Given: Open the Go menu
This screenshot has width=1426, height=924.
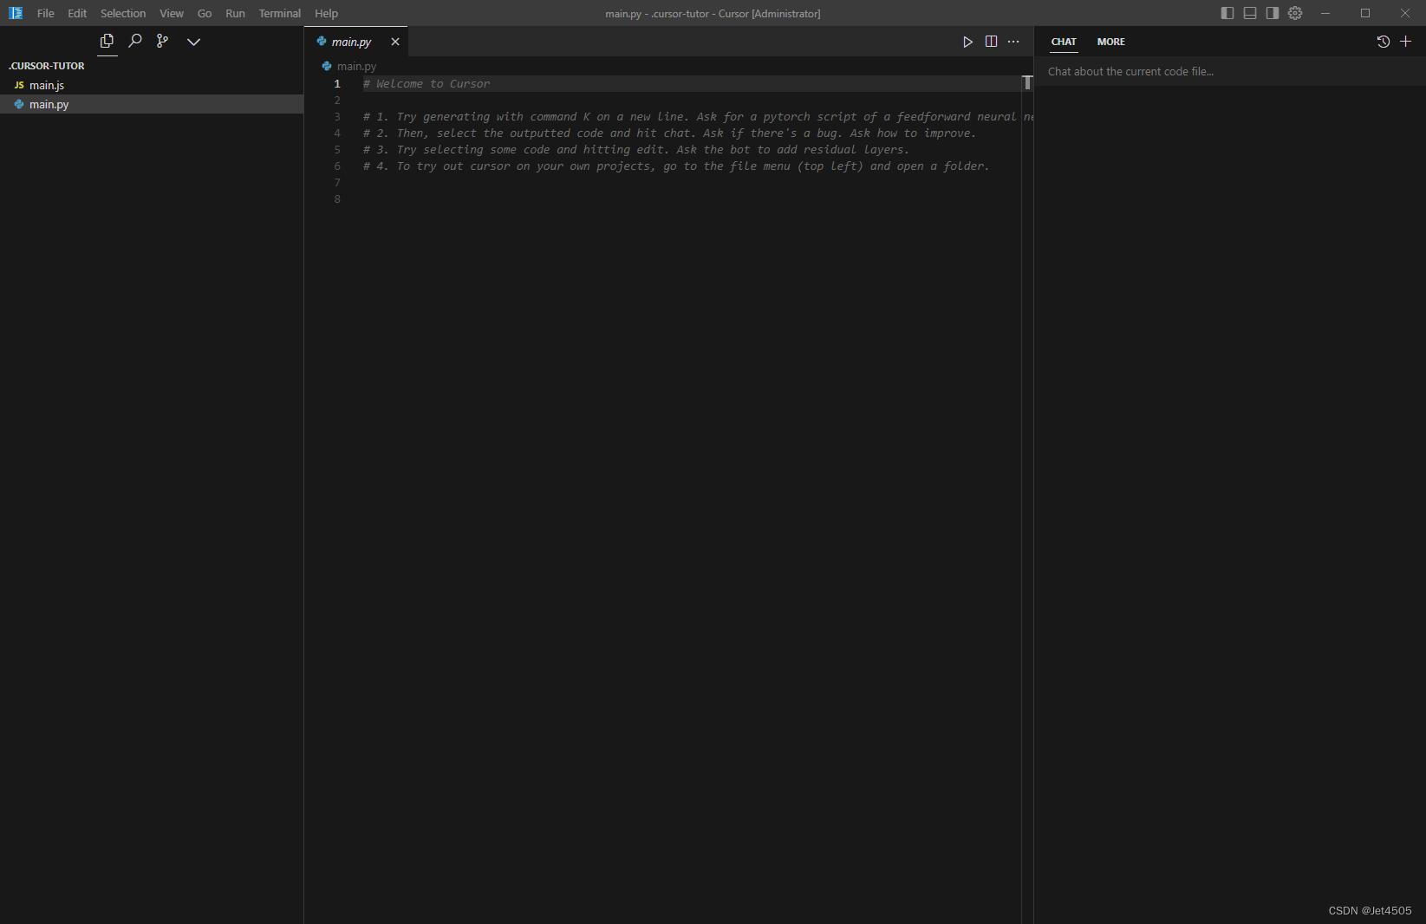Looking at the screenshot, I should [205, 13].
